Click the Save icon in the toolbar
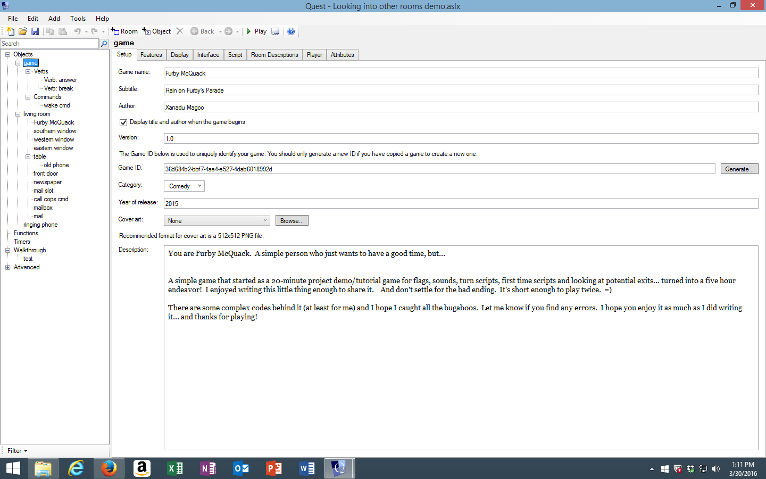Screen dimensions: 766x479 coord(35,31)
